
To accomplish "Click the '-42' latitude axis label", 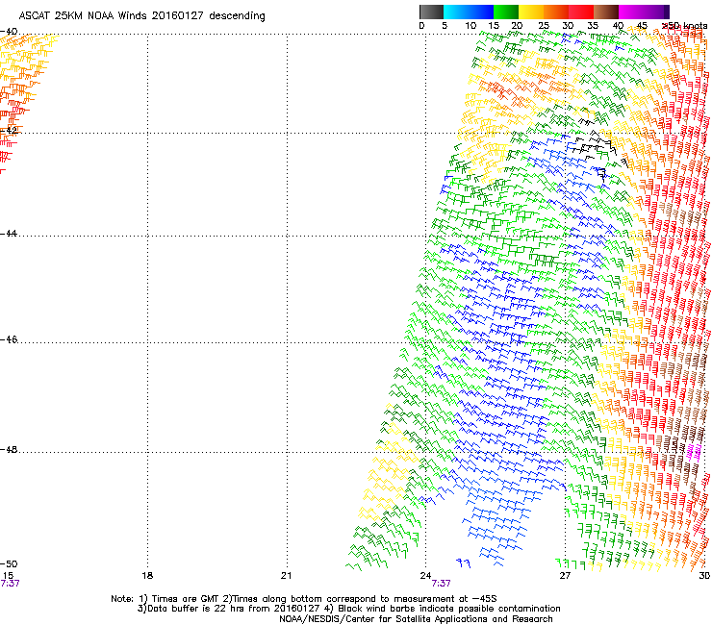I will (x=9, y=130).
